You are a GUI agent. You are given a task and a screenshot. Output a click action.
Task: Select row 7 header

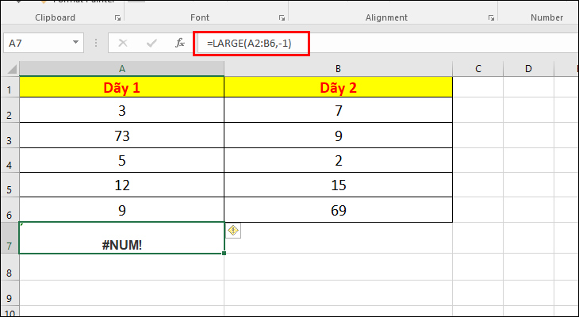(9, 245)
